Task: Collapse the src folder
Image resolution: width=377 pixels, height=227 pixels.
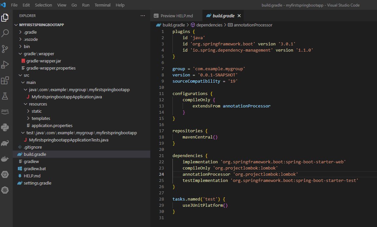Action: pos(21,75)
